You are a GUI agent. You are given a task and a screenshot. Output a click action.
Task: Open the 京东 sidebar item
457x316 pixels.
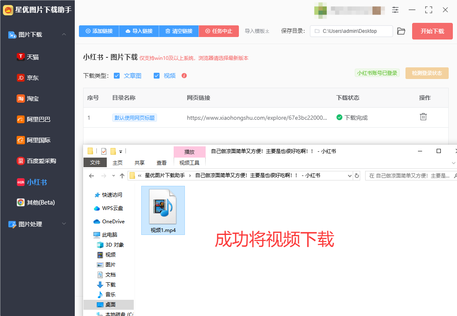(28, 78)
